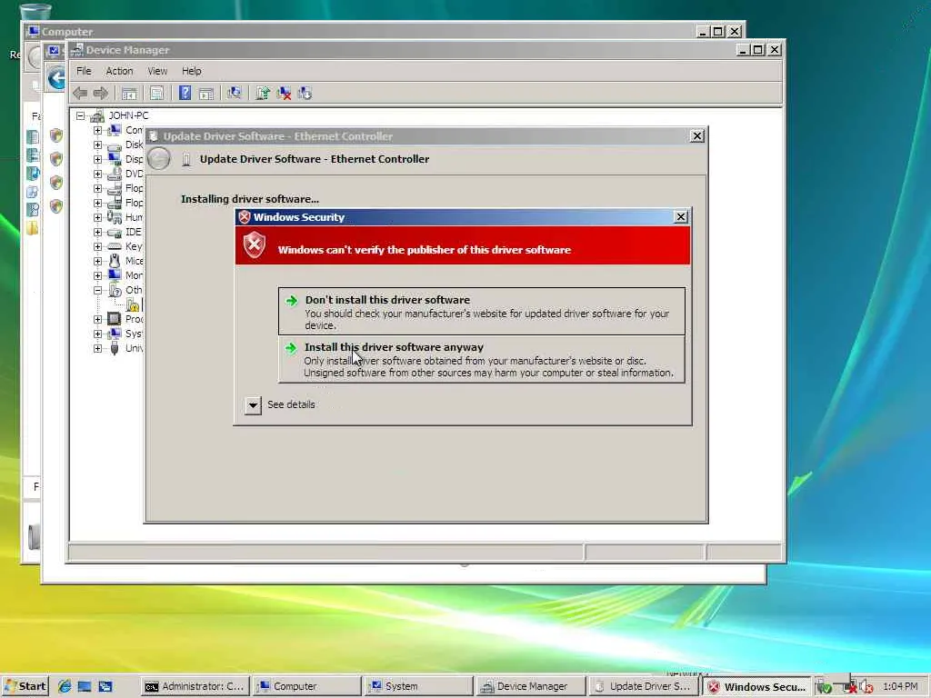The image size is (931, 698).
Task: Expand the Universal Serial Bus node
Action: tap(97, 348)
